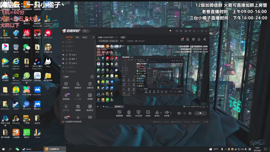The image size is (270, 152).
Task: Expand the speaker options arrow
Action: pos(171,113)
